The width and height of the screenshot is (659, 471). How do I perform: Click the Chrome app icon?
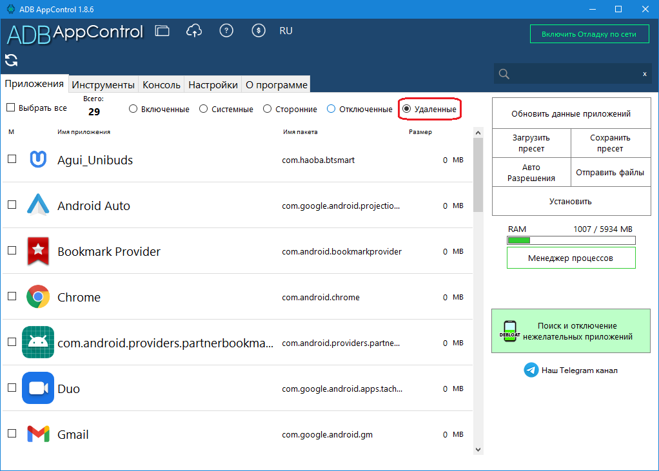click(x=38, y=297)
